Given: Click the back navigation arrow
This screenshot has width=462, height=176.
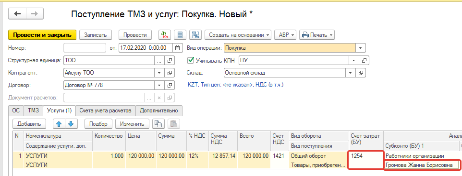Looking at the screenshot, I should (x=17, y=14).
